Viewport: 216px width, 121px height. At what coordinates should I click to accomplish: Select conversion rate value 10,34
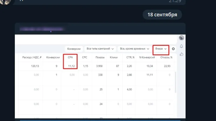click(x=150, y=66)
